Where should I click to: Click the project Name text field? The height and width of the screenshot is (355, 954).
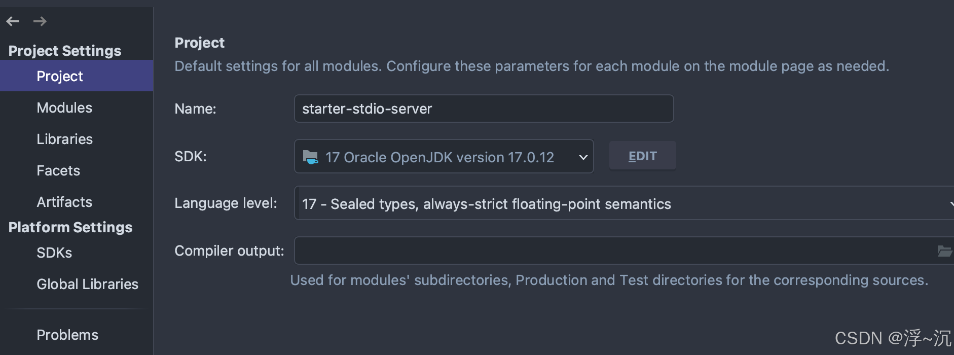tap(484, 109)
